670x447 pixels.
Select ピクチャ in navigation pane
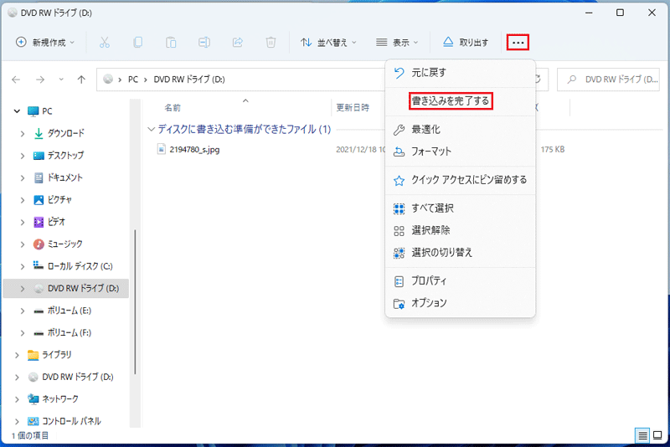tap(53, 200)
